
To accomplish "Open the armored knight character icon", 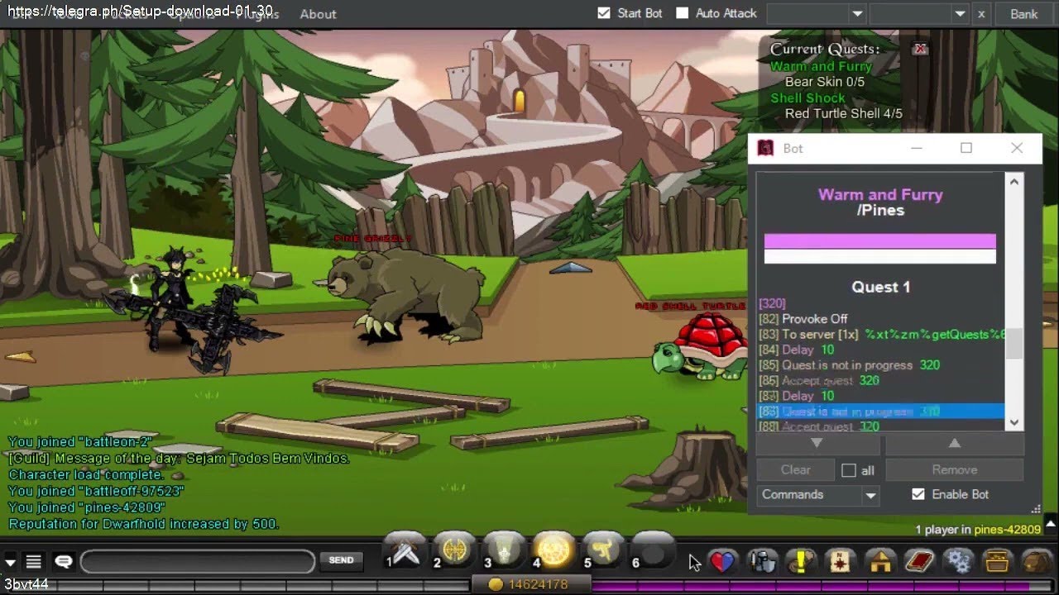I will point(762,561).
